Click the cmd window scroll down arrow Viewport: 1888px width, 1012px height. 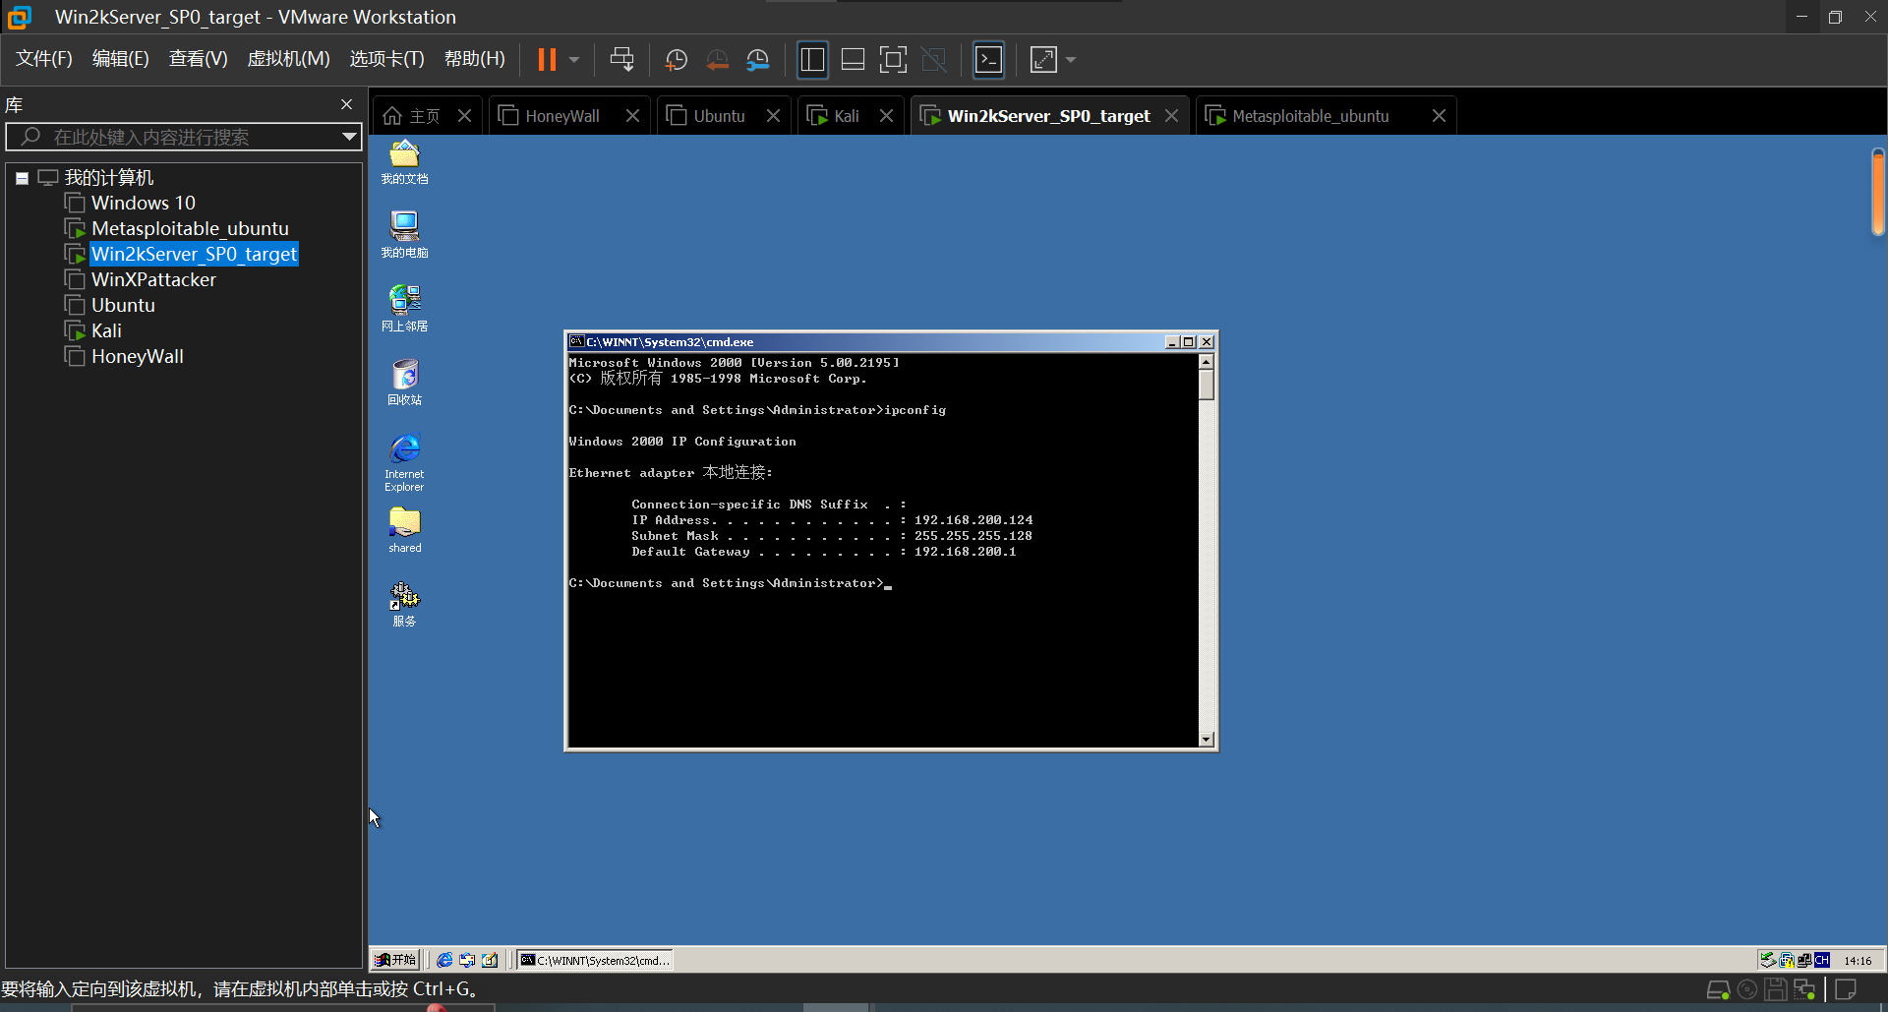pyautogui.click(x=1207, y=740)
